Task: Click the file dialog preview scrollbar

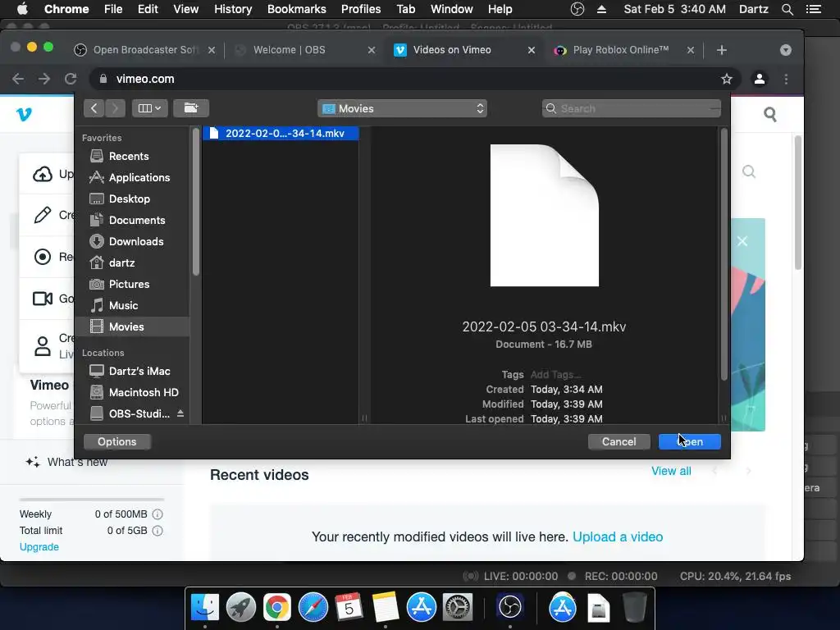Action: click(x=724, y=254)
